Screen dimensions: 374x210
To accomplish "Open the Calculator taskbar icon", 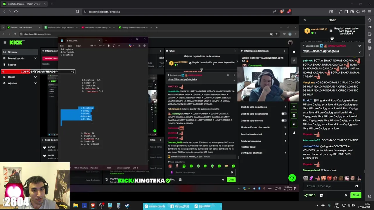I will point(118,205).
